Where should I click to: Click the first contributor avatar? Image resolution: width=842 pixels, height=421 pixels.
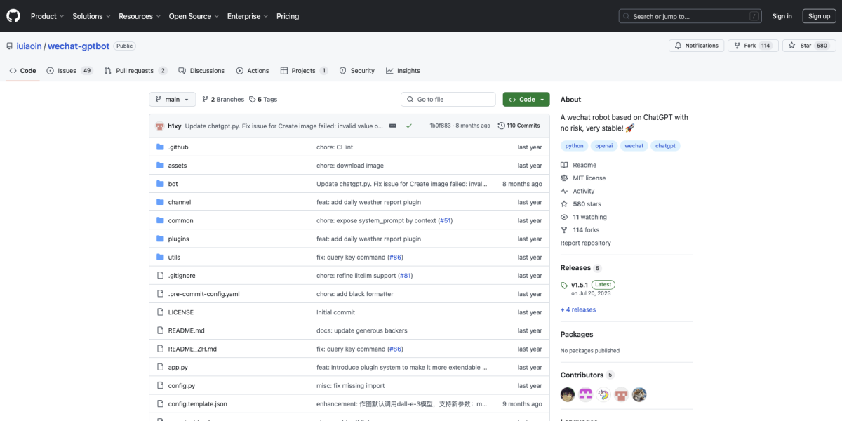(568, 394)
